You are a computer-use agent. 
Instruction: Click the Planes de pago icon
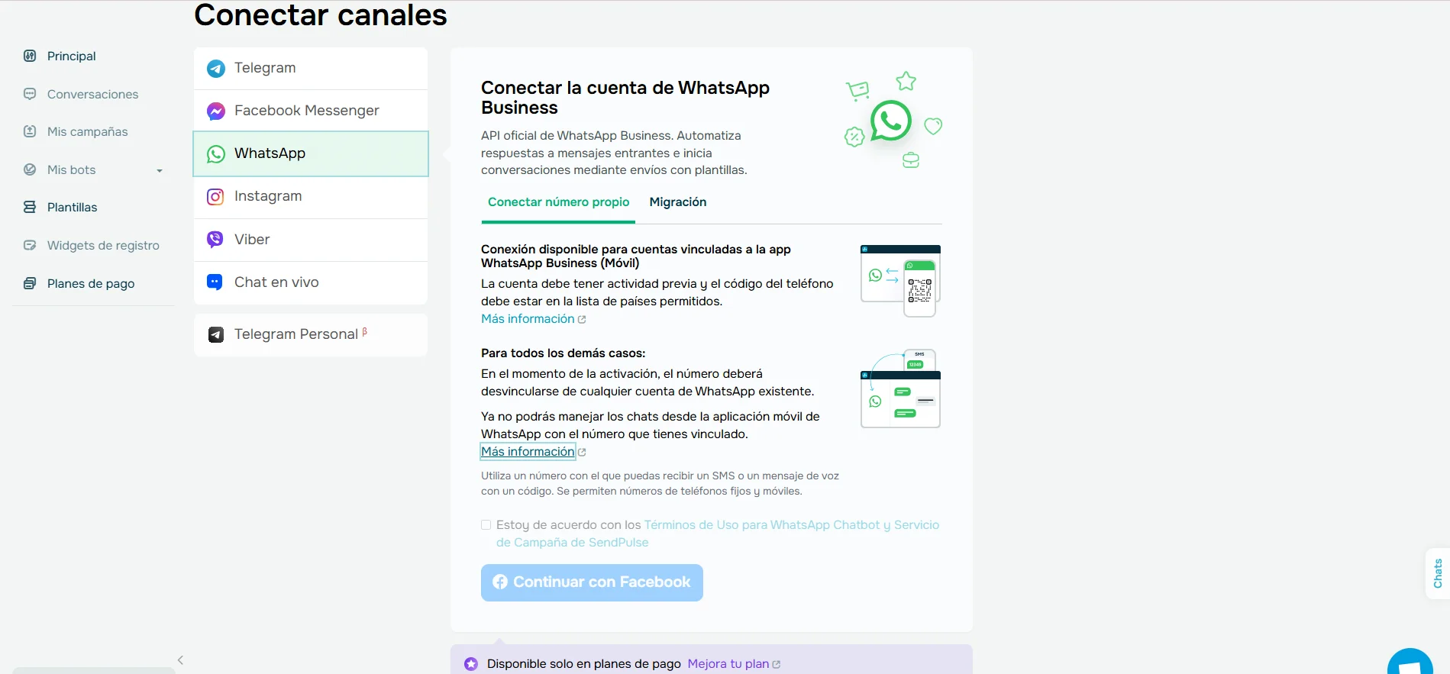(30, 283)
